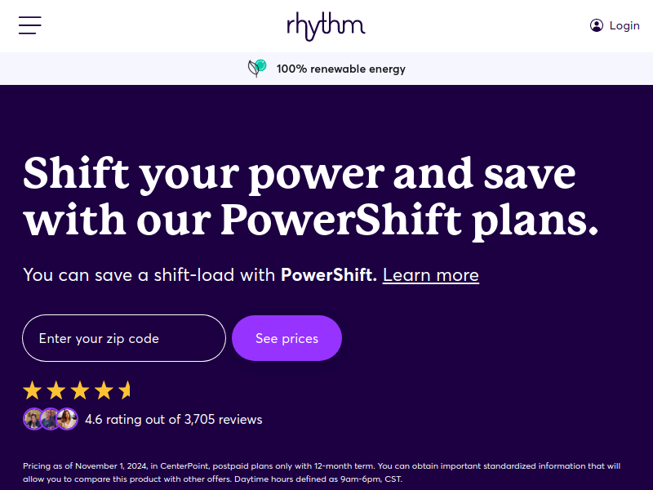Image resolution: width=653 pixels, height=490 pixels.
Task: Click the middle reviewer avatar photo
Action: (51, 419)
